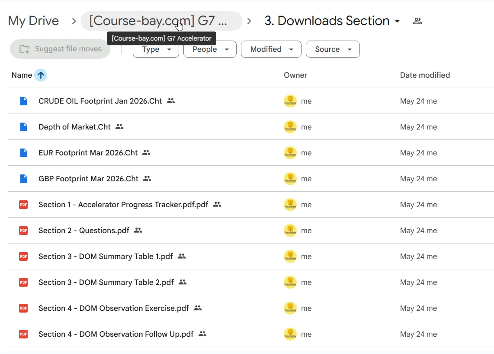Click owner 'me' in DOM Summary Table 1 row
Screen dimensions: 494x354
[306, 256]
